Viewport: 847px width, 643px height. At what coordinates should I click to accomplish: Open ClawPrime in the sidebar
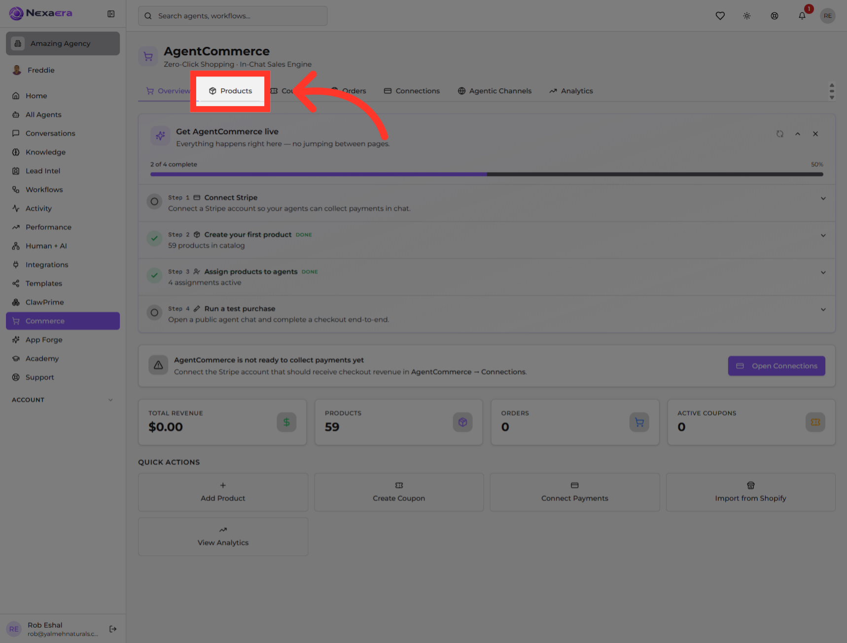click(x=63, y=302)
